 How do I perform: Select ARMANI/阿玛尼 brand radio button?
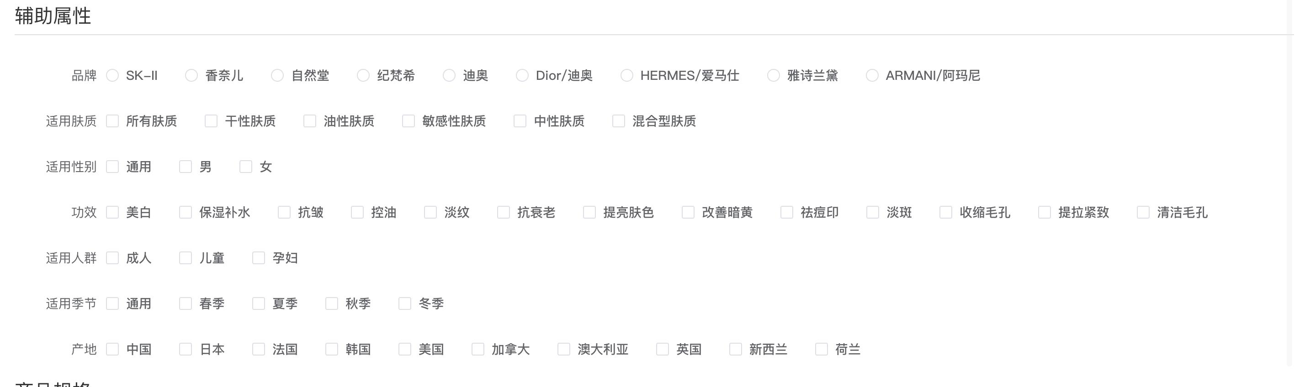click(x=872, y=75)
